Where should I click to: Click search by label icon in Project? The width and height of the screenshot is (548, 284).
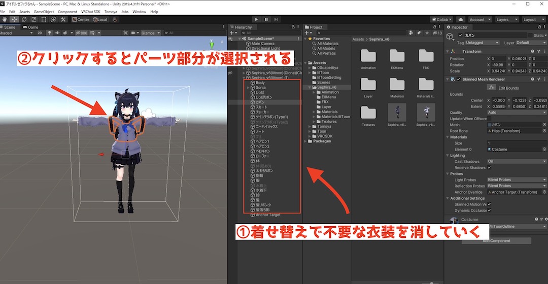click(x=419, y=33)
